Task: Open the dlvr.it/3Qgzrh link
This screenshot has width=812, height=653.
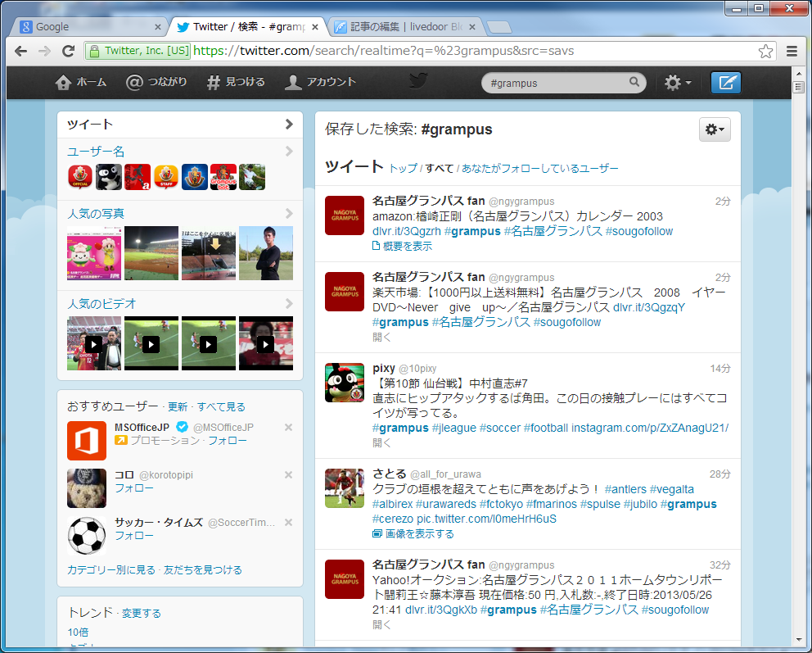Action: 407,232
